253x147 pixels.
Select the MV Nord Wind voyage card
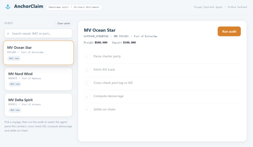(x=38, y=79)
